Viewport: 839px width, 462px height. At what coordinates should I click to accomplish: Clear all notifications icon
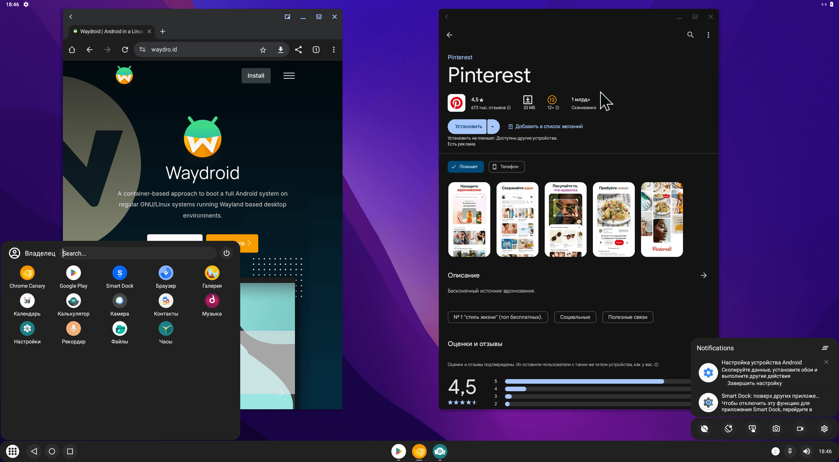pyautogui.click(x=825, y=348)
